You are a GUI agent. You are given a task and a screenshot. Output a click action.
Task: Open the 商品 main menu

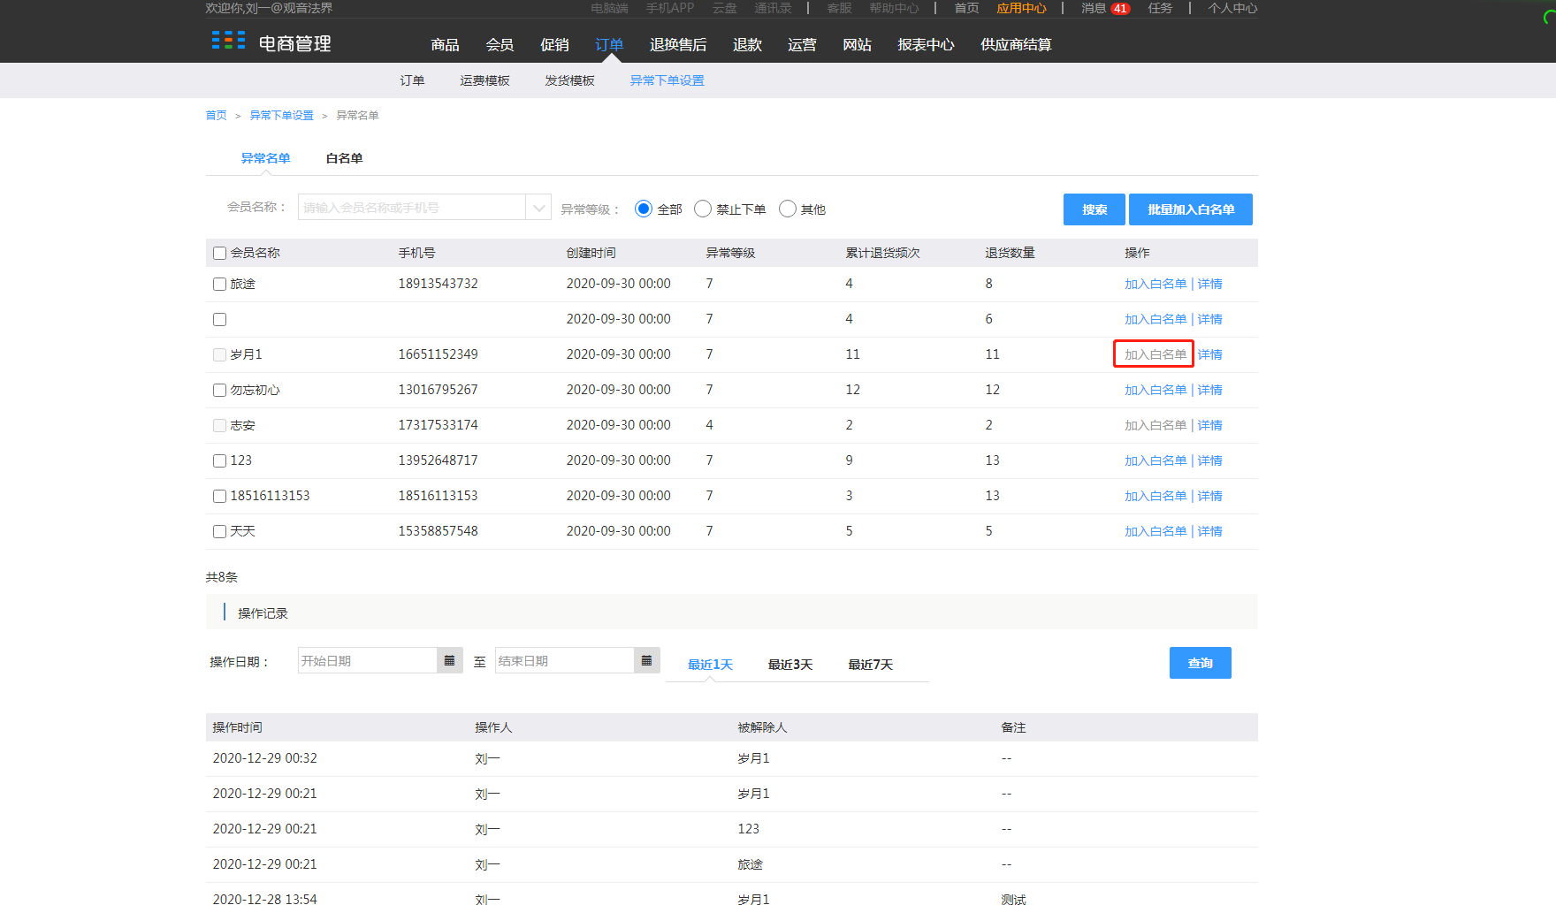(445, 44)
